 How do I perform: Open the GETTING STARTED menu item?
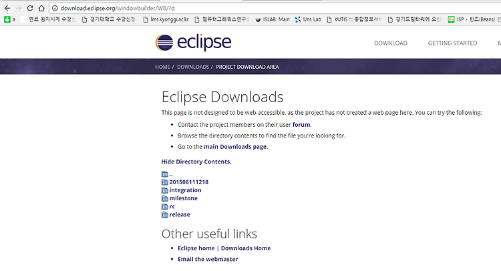tap(452, 43)
